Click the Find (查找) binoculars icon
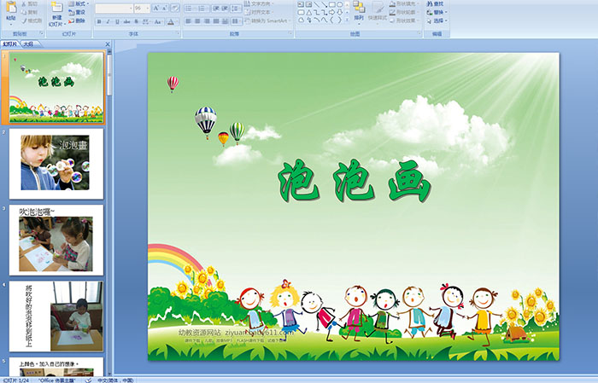The image size is (598, 383). click(x=430, y=3)
